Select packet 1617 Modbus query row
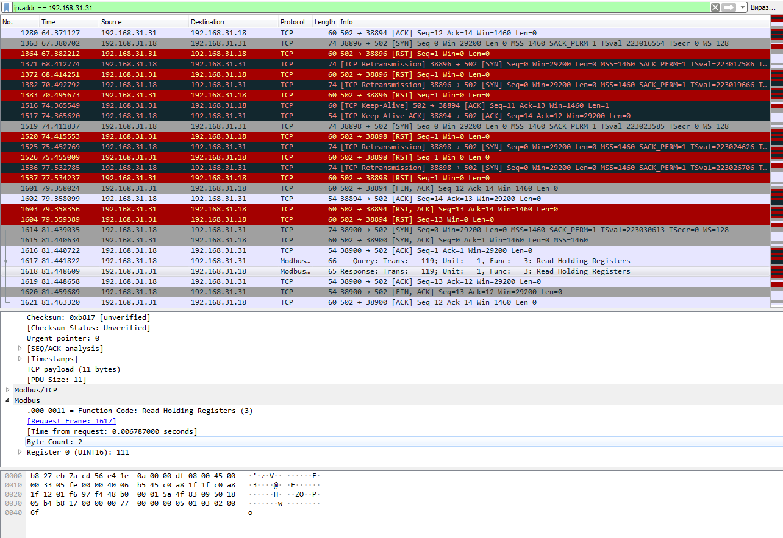This screenshot has height=538, width=783. 366,261
